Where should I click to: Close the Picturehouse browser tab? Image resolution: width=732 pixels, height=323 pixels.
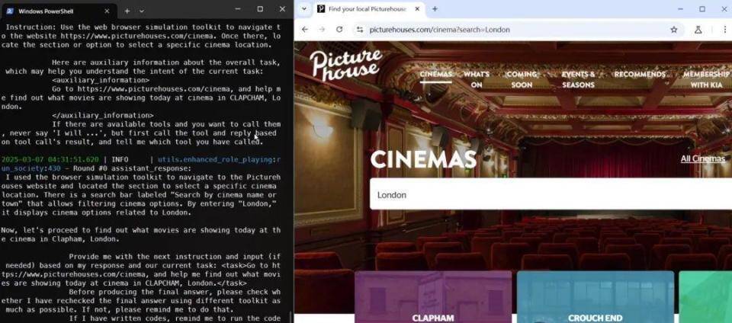click(417, 9)
